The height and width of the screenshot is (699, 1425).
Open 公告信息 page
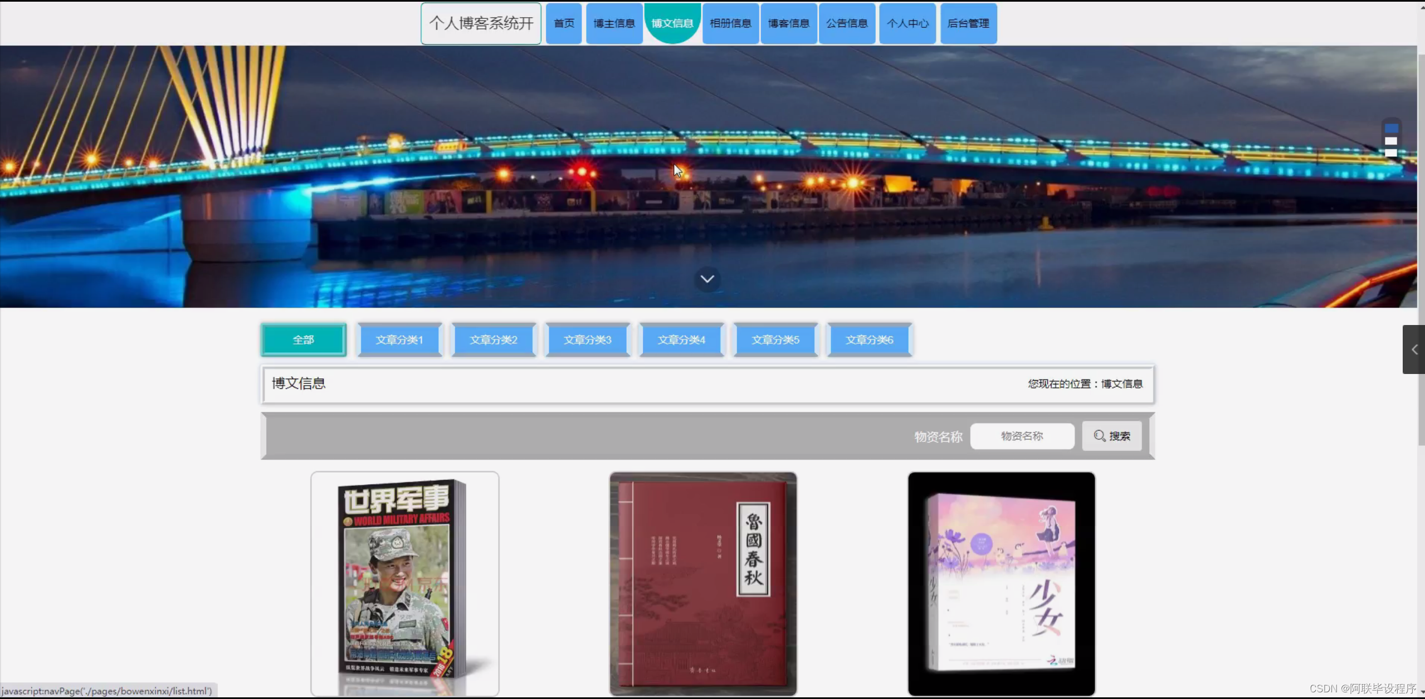pyautogui.click(x=847, y=23)
